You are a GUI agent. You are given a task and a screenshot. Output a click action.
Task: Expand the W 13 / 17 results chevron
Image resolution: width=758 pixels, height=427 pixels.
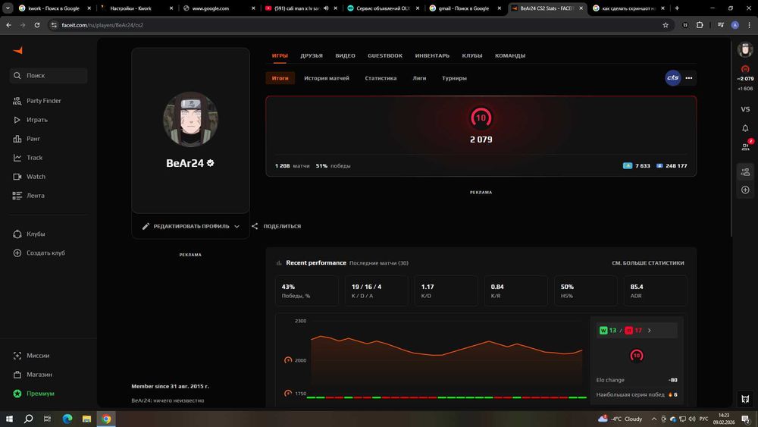pos(650,330)
